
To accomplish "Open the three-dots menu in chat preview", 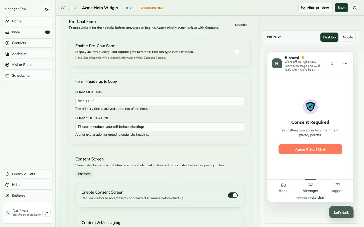I will tap(345, 63).
